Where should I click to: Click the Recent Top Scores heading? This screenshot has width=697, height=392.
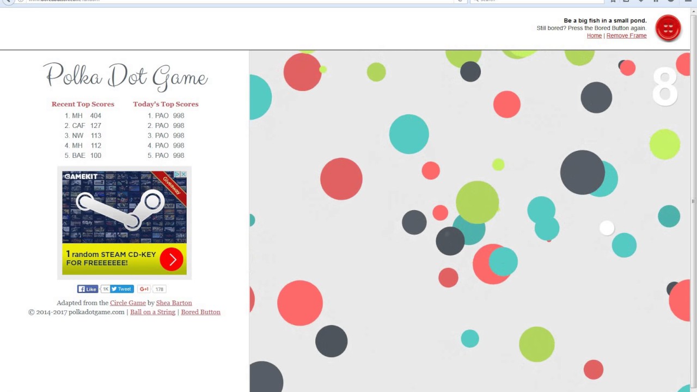83,104
